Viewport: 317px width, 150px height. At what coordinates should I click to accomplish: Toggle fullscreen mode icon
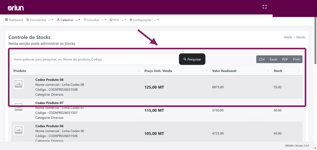264,7
